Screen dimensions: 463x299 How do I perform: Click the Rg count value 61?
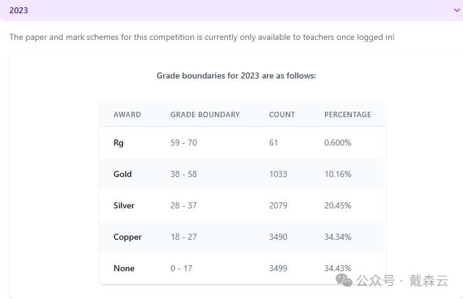point(274,143)
